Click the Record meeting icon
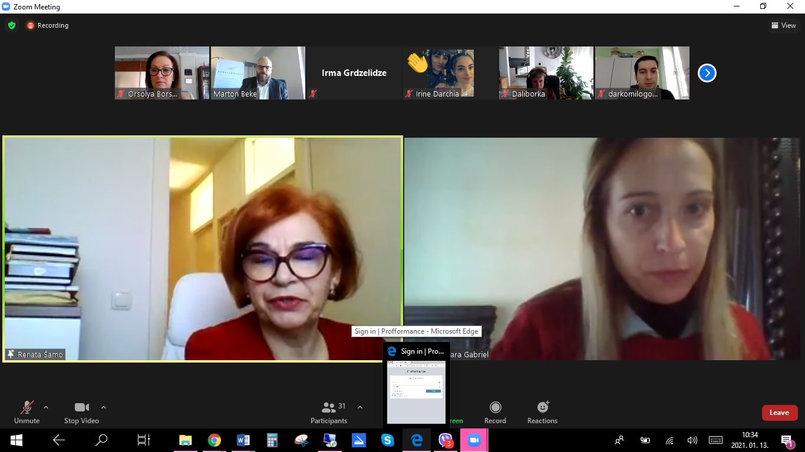 (x=495, y=412)
